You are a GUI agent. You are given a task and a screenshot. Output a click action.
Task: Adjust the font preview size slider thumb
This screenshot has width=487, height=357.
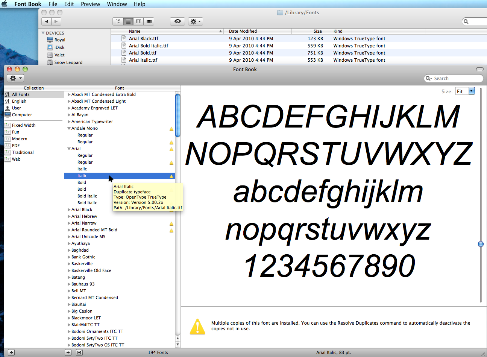pos(481,244)
